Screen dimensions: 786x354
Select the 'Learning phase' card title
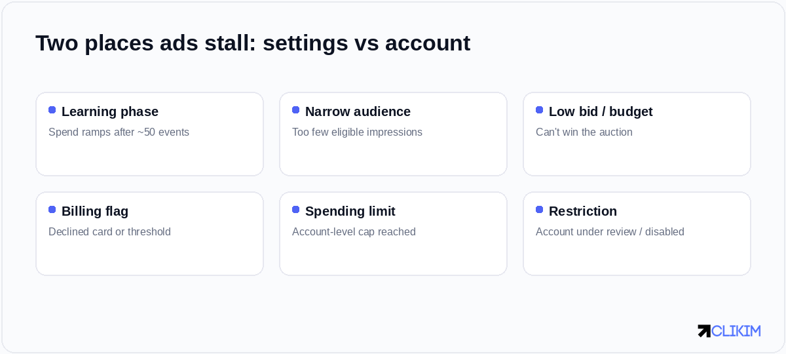point(110,111)
